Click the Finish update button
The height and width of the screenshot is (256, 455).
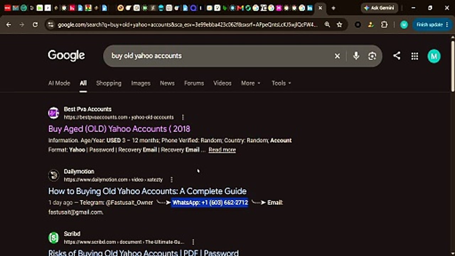pyautogui.click(x=433, y=25)
